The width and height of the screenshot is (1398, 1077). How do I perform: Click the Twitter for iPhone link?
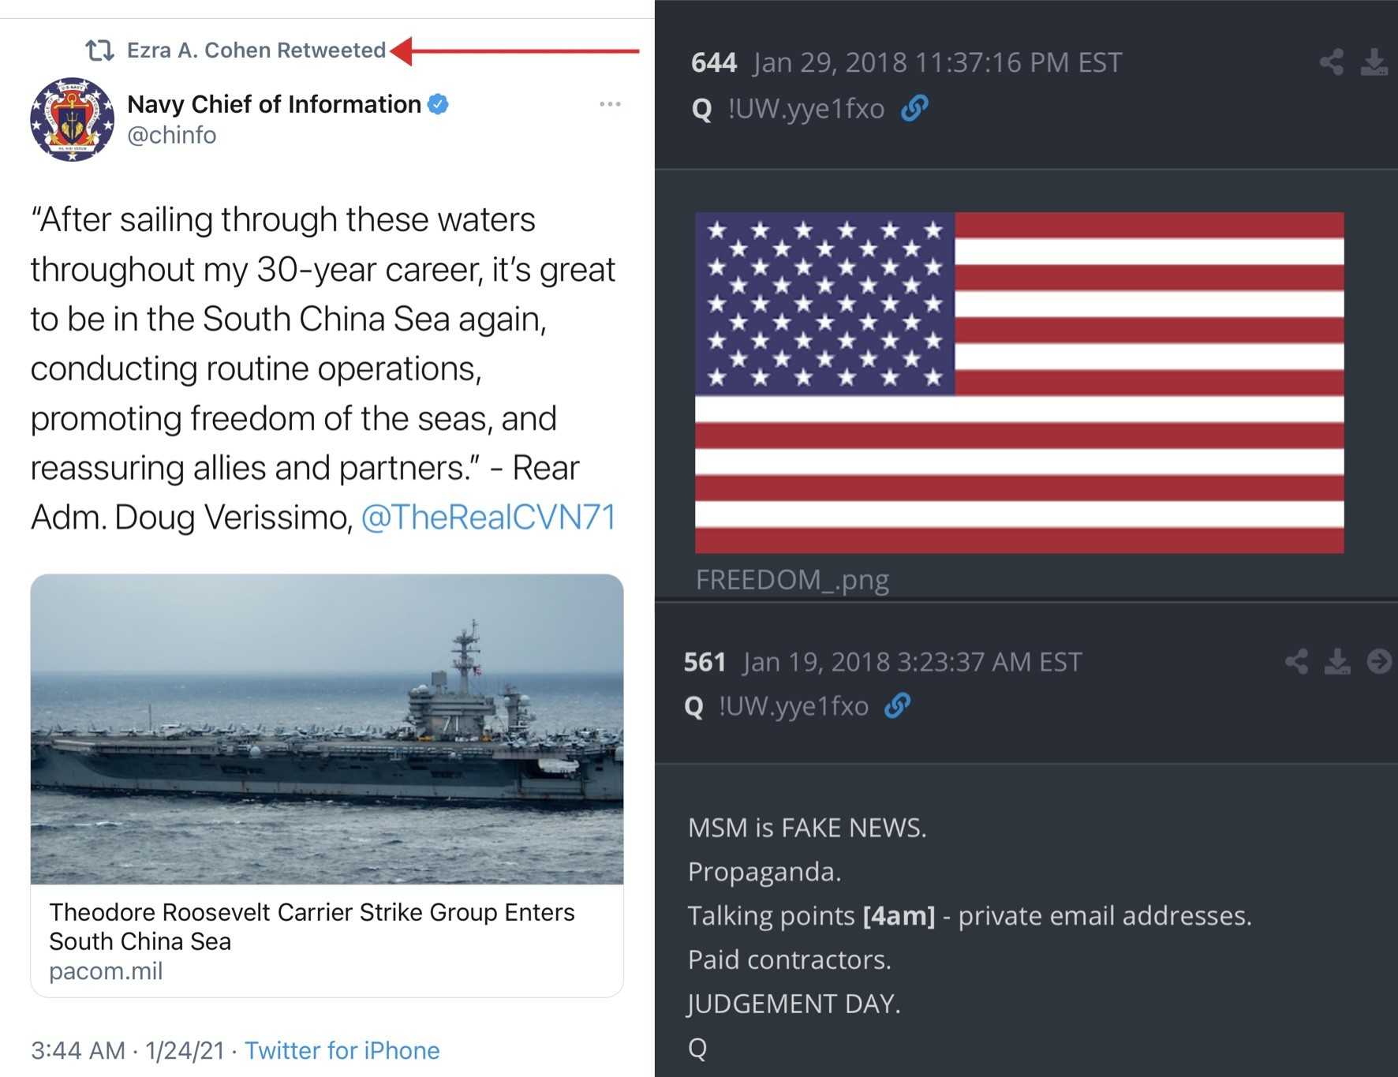[342, 1050]
